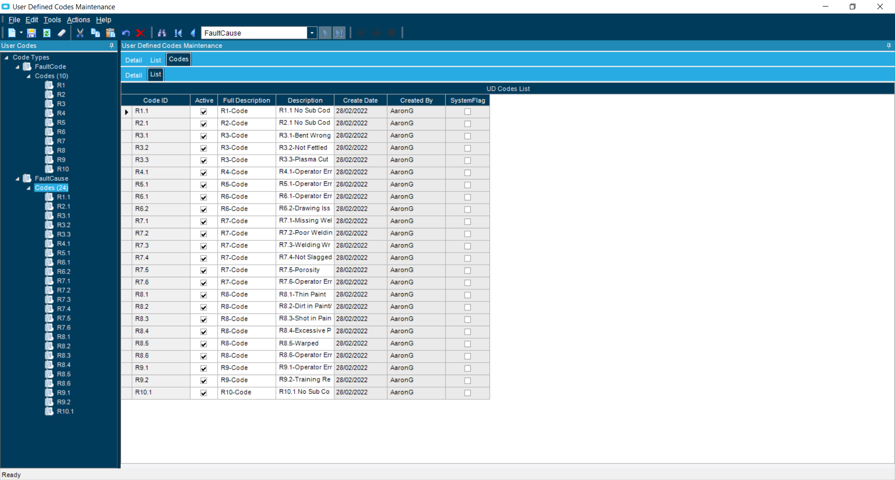Viewport: 895px width, 480px height.
Task: Select R7.3 in the FaultCause tree
Action: 64,300
